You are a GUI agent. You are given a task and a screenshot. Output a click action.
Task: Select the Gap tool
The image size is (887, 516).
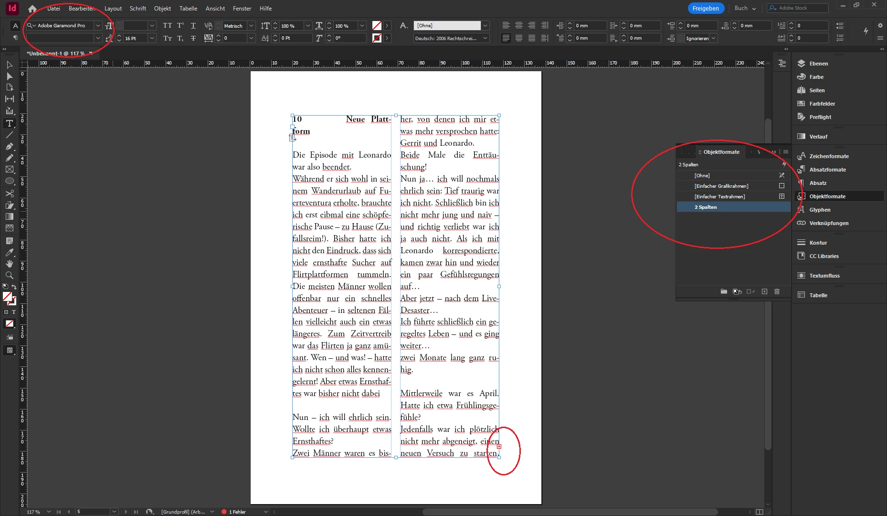9,99
